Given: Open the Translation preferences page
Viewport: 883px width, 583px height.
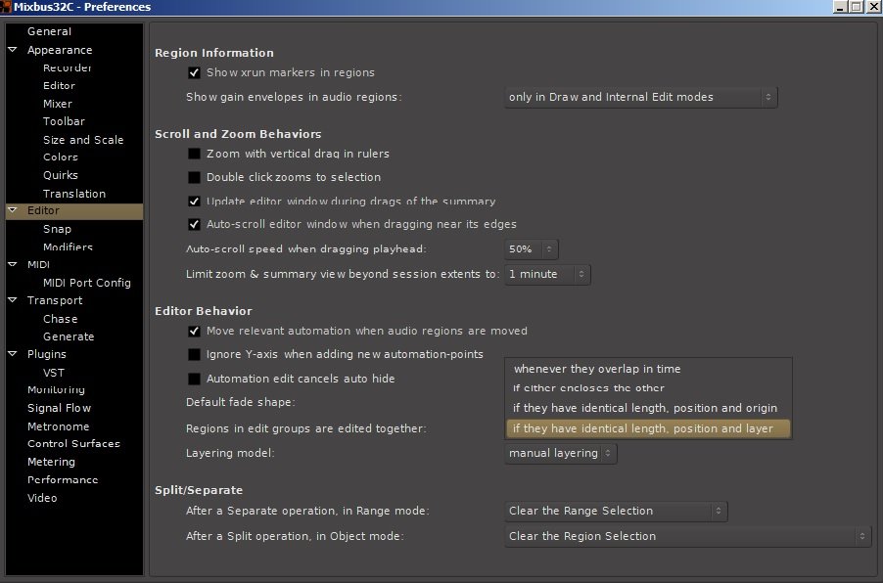Looking at the screenshot, I should [74, 194].
